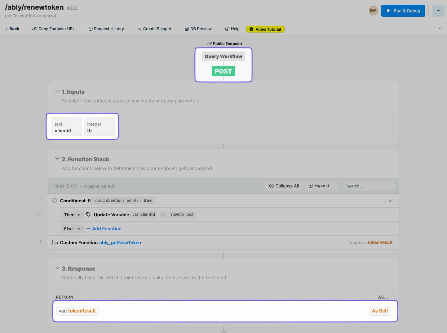Image resolution: width=447 pixels, height=333 pixels.
Task: Collapse the Conditional step chevron
Action: click(391, 201)
